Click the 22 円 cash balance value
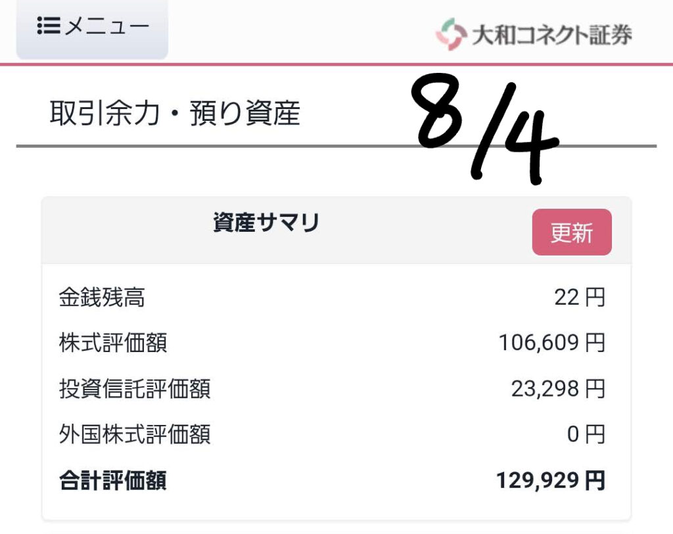This screenshot has height=534, width=673. (580, 298)
